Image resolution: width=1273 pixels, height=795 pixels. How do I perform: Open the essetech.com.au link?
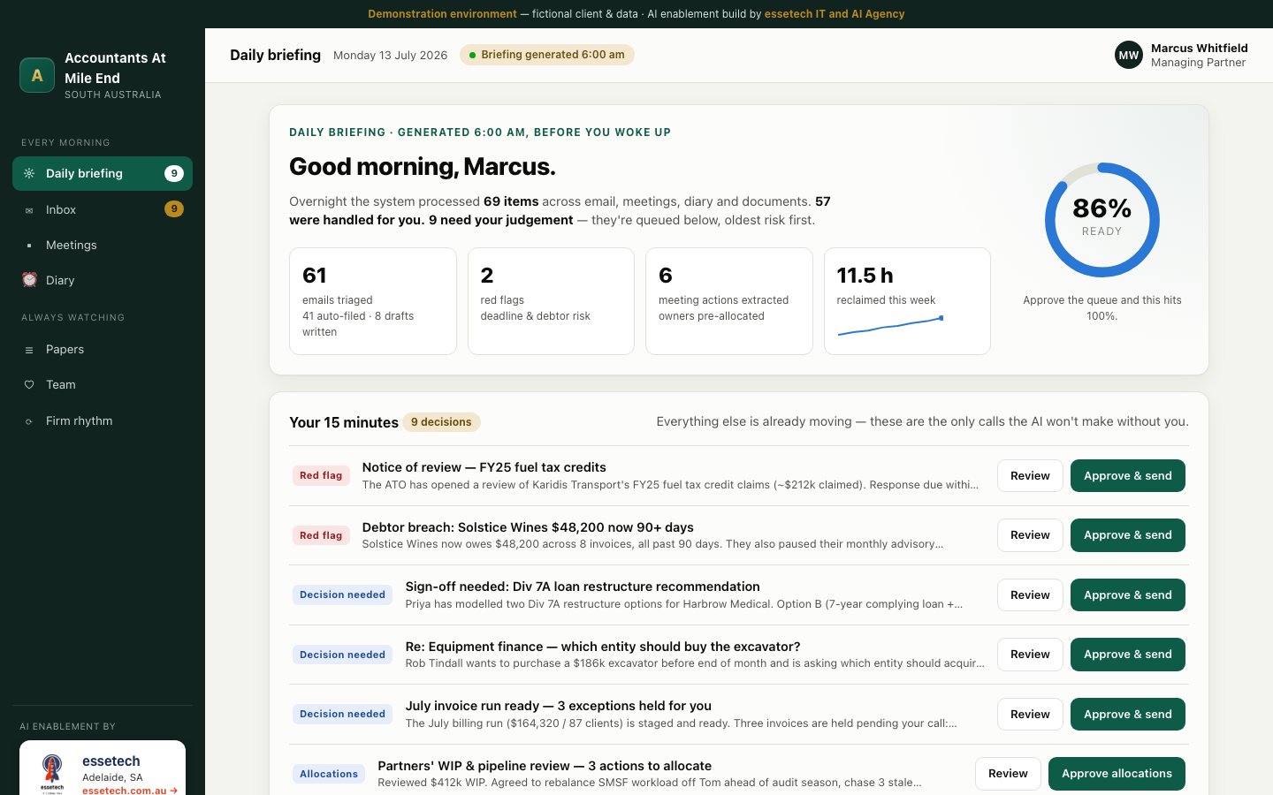(129, 791)
